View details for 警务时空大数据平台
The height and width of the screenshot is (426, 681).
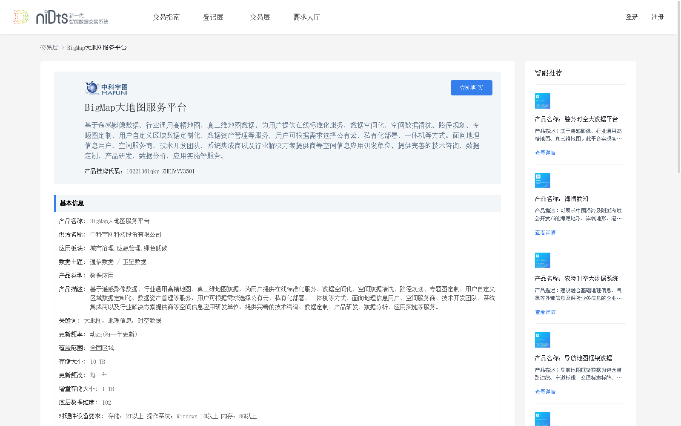[545, 153]
